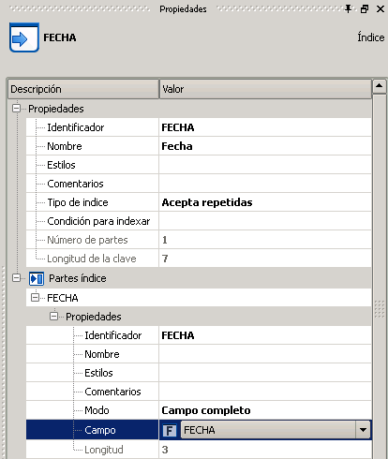Select the highlighted Campo row label
Viewport: 388px width, 459px height.
pyautogui.click(x=100, y=430)
